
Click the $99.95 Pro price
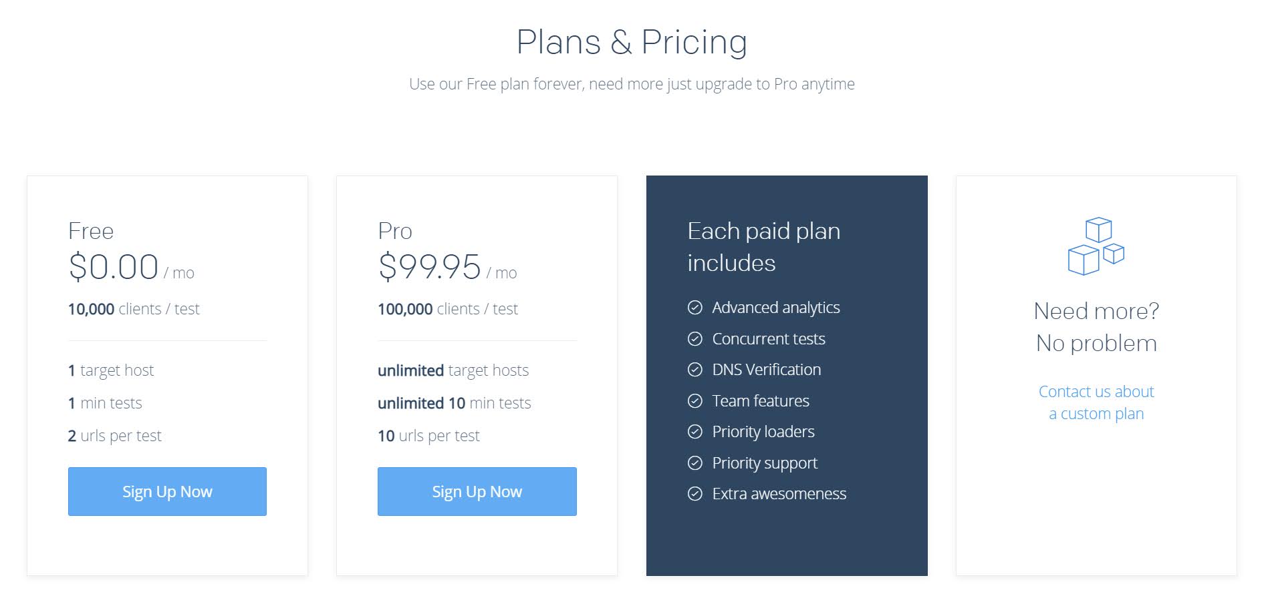pyautogui.click(x=429, y=266)
